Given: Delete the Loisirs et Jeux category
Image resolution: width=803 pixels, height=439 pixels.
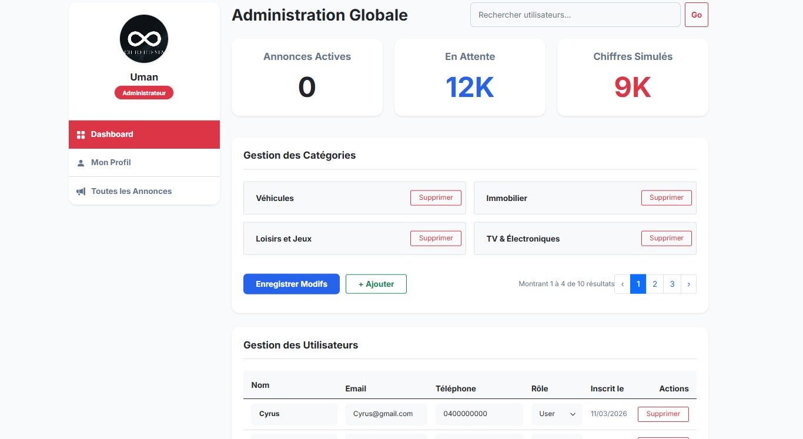Looking at the screenshot, I should pyautogui.click(x=436, y=239).
